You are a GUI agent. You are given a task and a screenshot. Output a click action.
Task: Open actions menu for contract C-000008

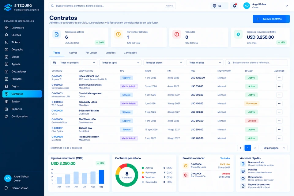[279, 138]
